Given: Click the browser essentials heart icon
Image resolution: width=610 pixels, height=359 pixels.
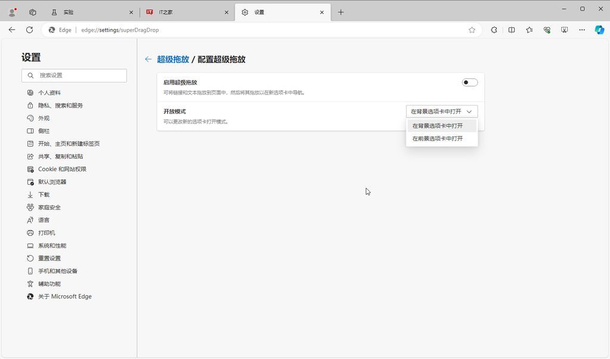Looking at the screenshot, I should point(547,30).
